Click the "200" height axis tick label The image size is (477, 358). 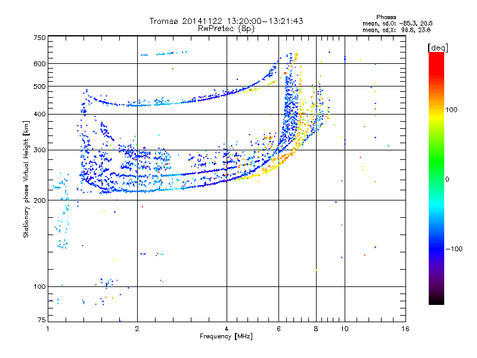[39, 200]
